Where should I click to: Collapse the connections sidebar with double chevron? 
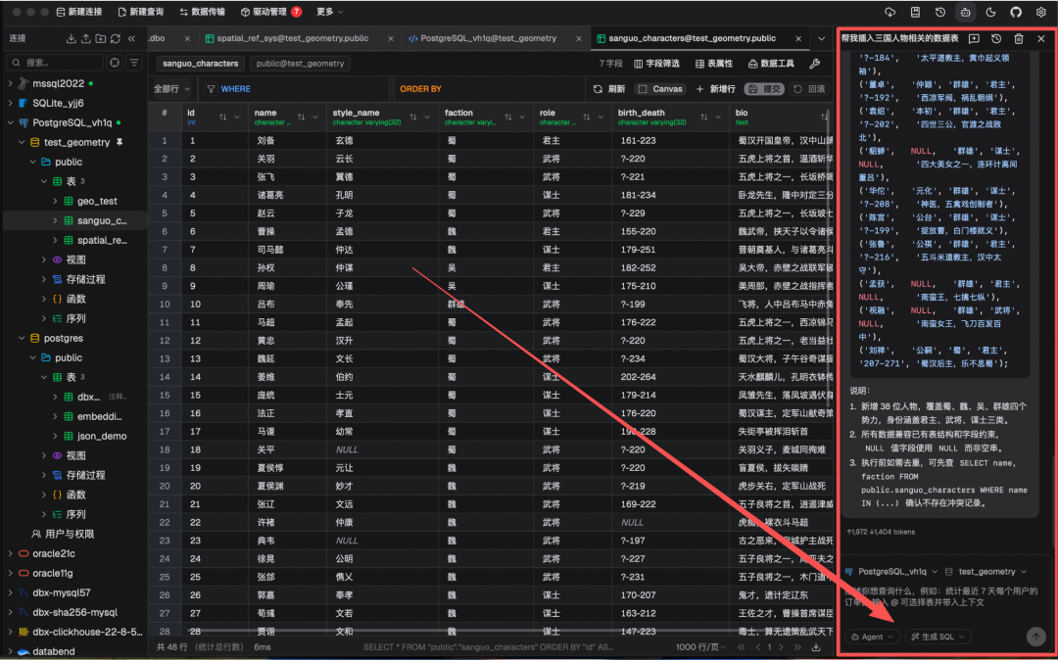point(131,38)
